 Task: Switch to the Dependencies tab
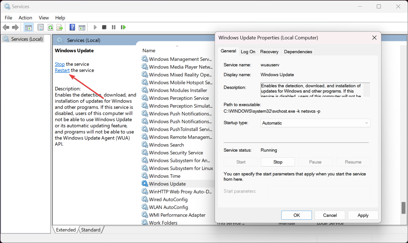[x=298, y=52]
